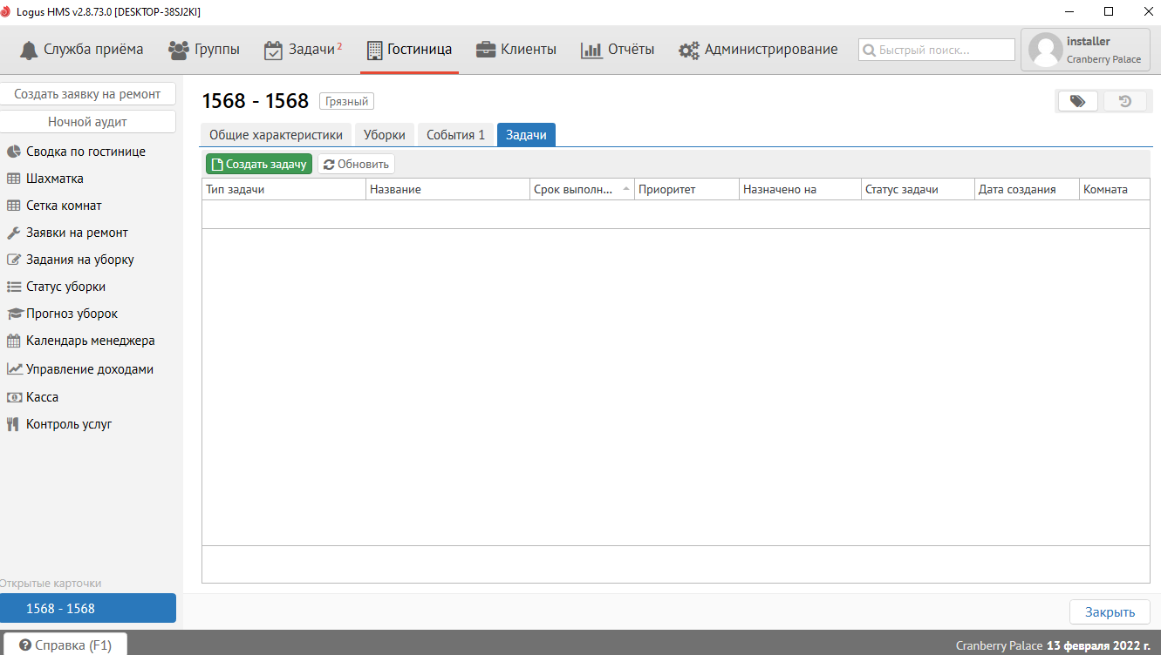Switch to Общие характеристики tab

tap(277, 135)
